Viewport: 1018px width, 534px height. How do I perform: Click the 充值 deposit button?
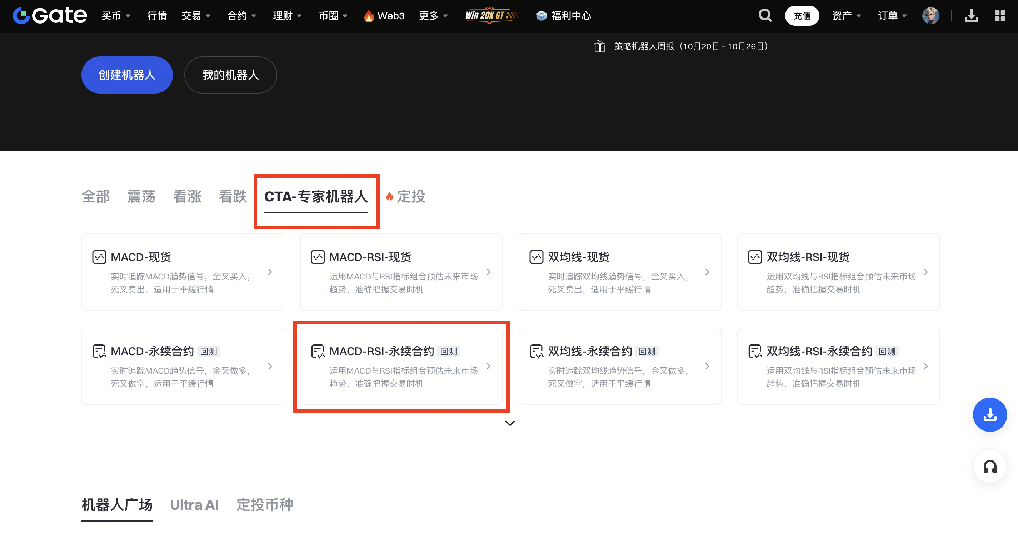[x=802, y=16]
